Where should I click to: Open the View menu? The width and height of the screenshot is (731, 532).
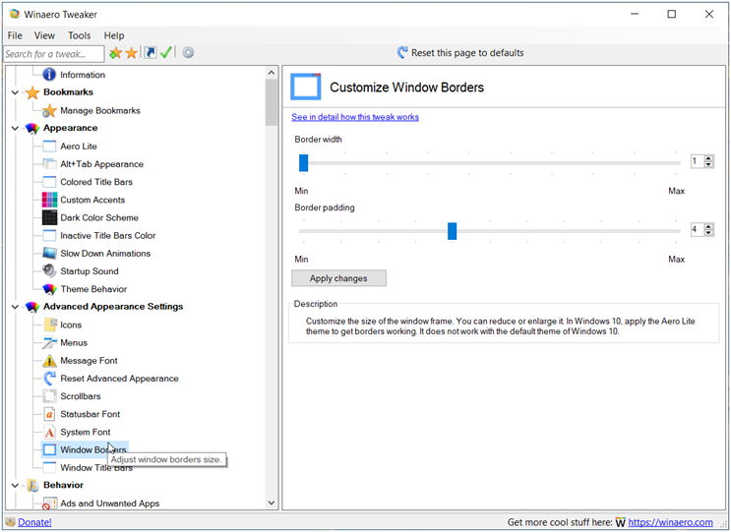[x=44, y=35]
